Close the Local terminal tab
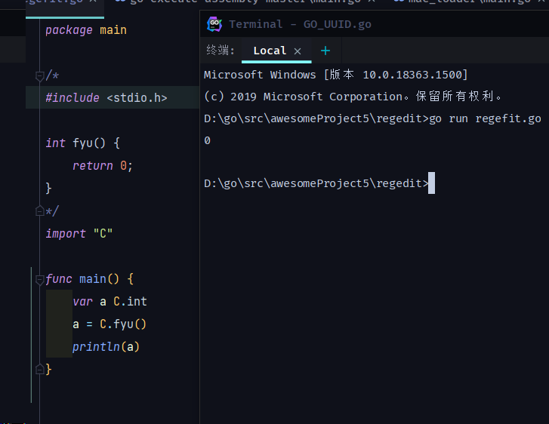Viewport: 549px width, 424px height. tap(298, 51)
